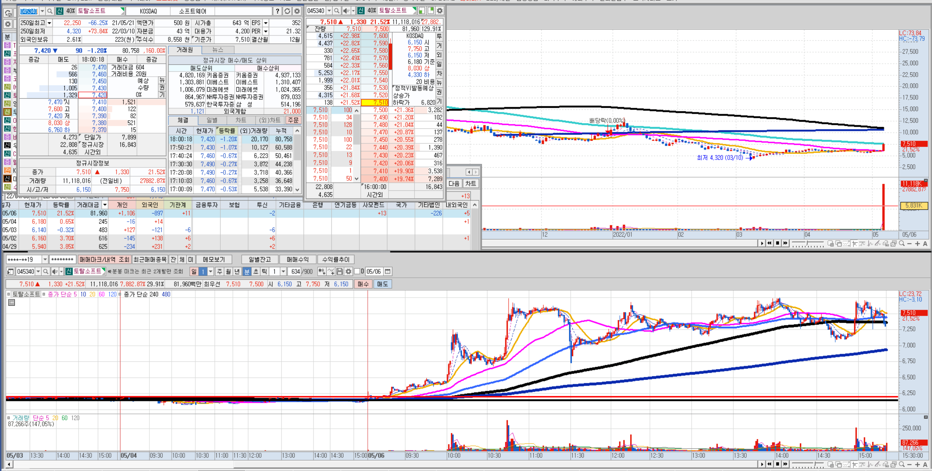Click the save disk icon in lower chart toolbar
Image resolution: width=932 pixels, height=471 pixels.
pyautogui.click(x=340, y=272)
